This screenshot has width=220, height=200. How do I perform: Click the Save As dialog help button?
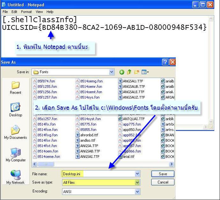[165, 62]
